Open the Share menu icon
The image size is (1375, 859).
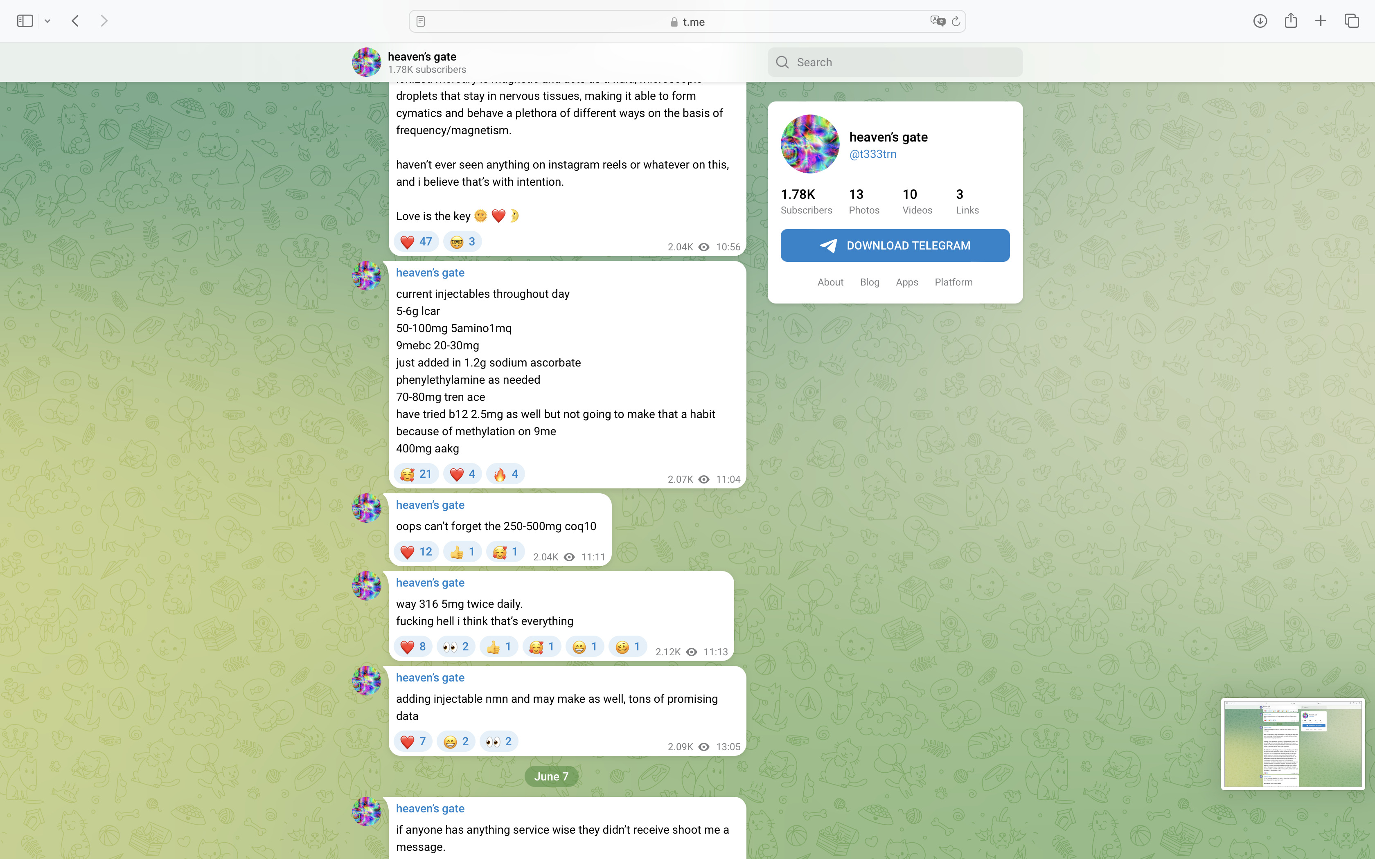click(x=1290, y=20)
